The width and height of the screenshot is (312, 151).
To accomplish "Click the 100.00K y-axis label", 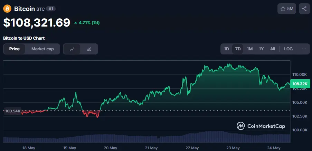I will coord(300,130).
